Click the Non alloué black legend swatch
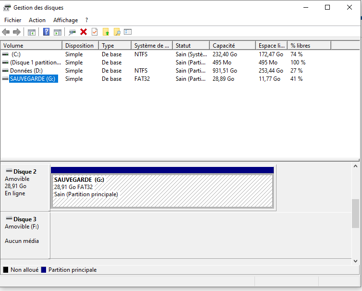The height and width of the screenshot is (291, 362). [6, 270]
